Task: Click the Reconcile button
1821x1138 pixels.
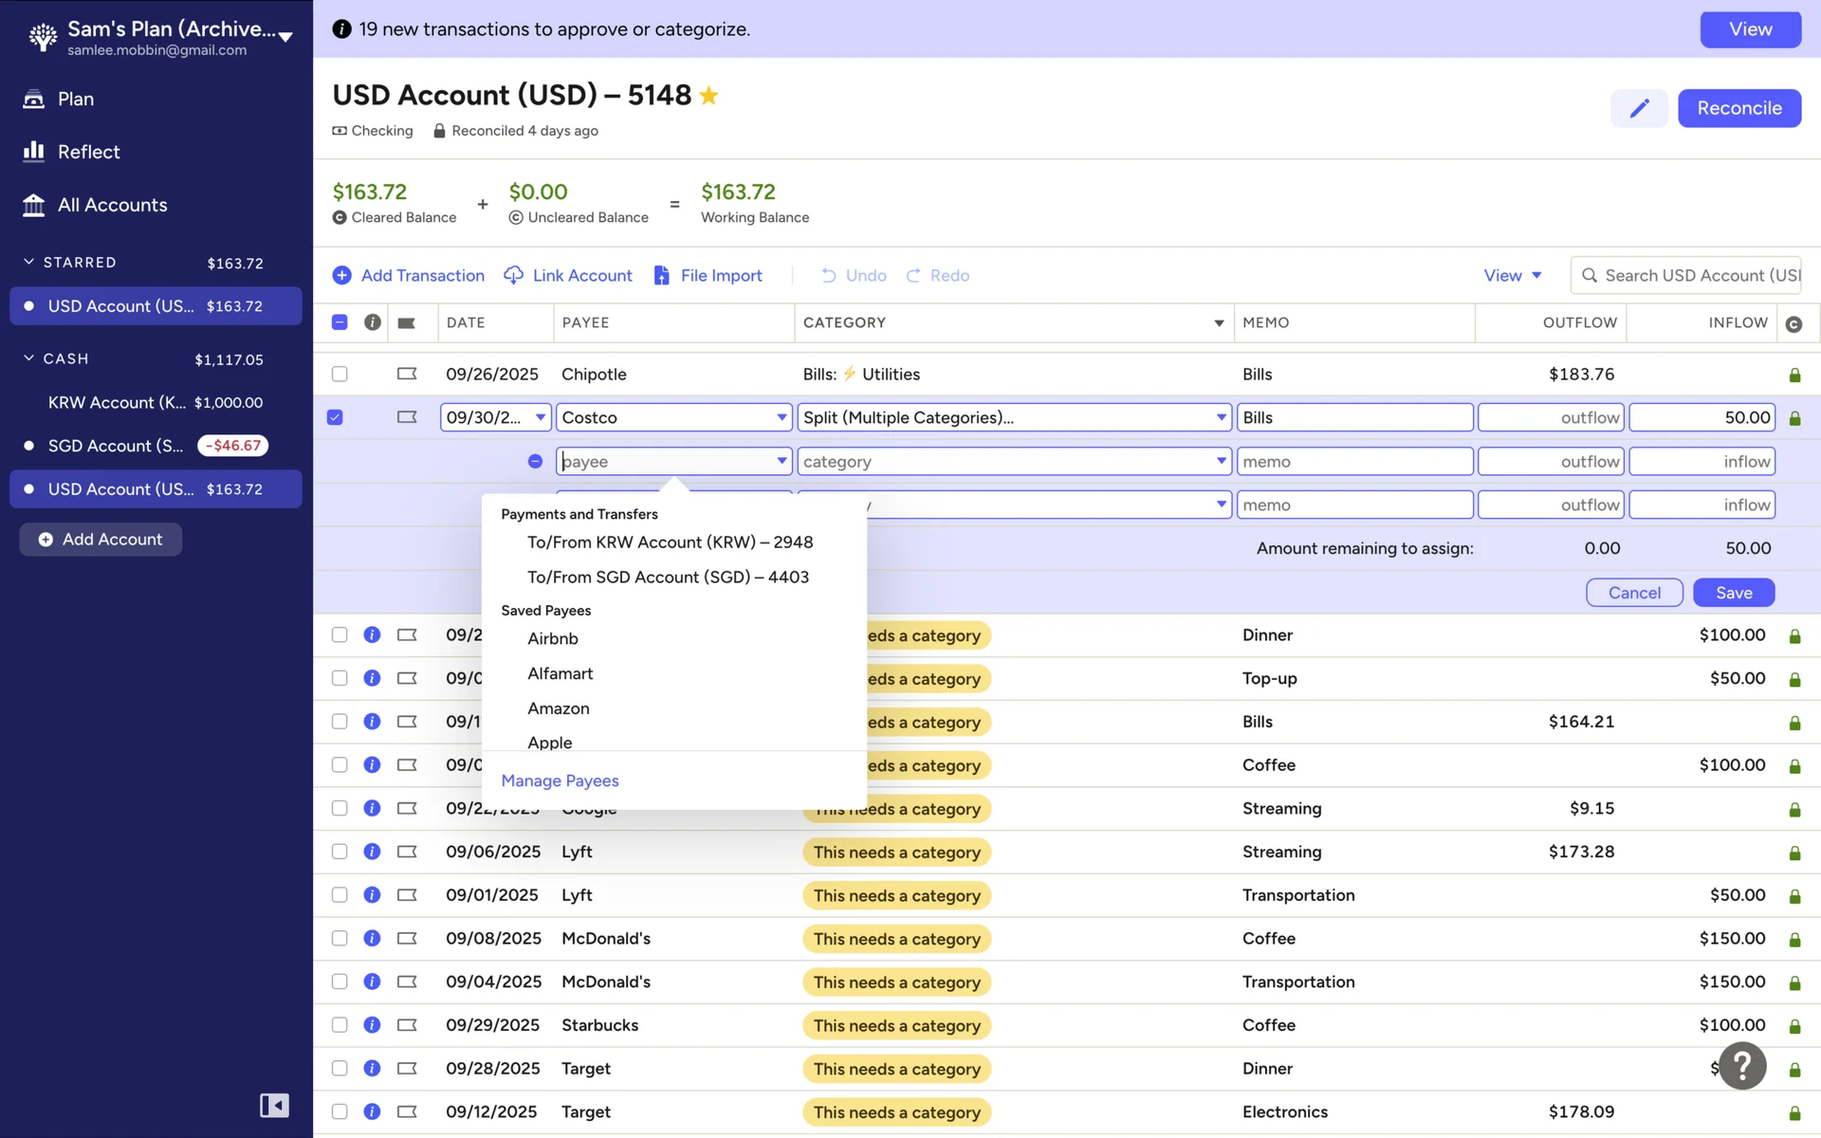Action: 1738,108
